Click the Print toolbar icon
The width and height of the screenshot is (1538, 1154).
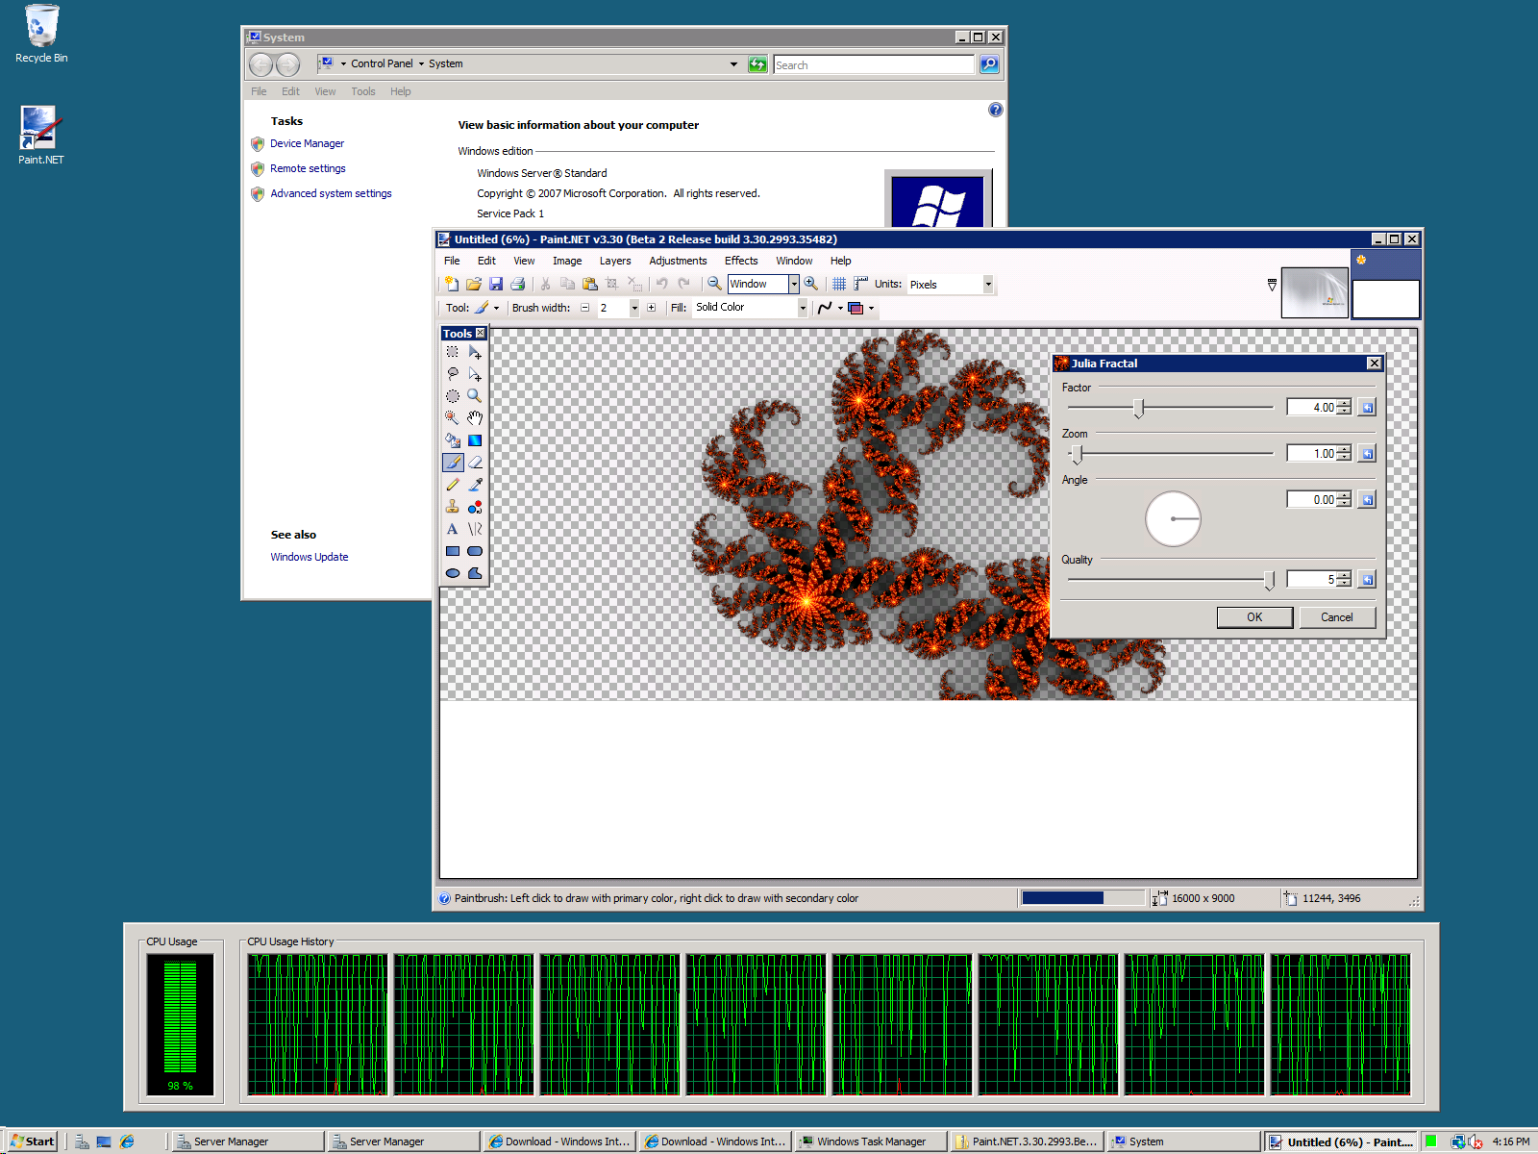pos(518,284)
